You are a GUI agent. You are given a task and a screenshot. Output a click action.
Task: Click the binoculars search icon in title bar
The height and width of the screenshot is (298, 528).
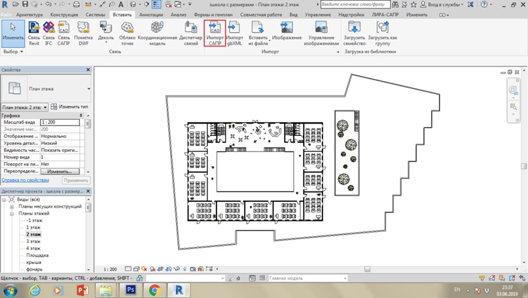(x=395, y=5)
